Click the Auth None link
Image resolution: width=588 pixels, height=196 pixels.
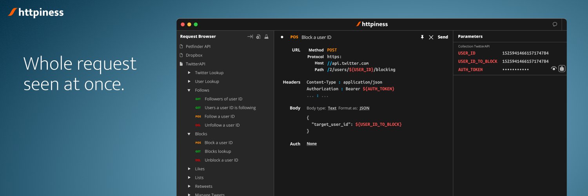pos(312,144)
